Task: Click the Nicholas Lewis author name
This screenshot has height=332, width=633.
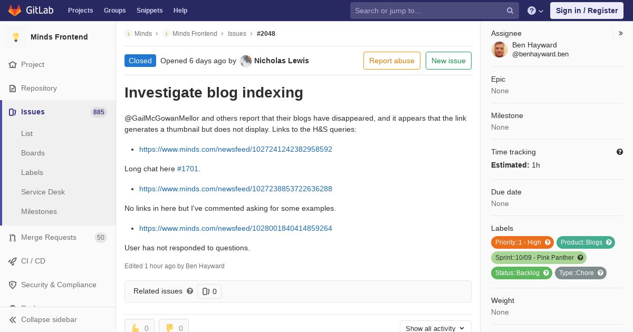Action: point(282,61)
